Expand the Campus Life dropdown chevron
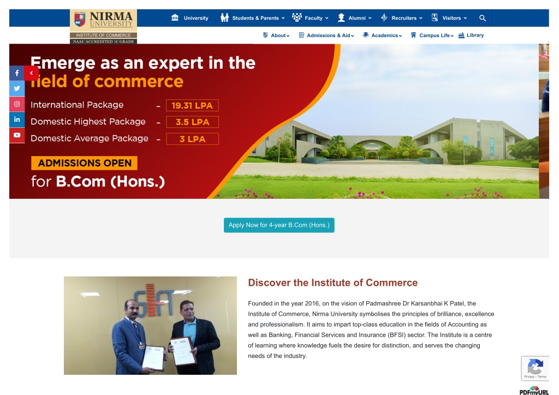 (x=451, y=36)
